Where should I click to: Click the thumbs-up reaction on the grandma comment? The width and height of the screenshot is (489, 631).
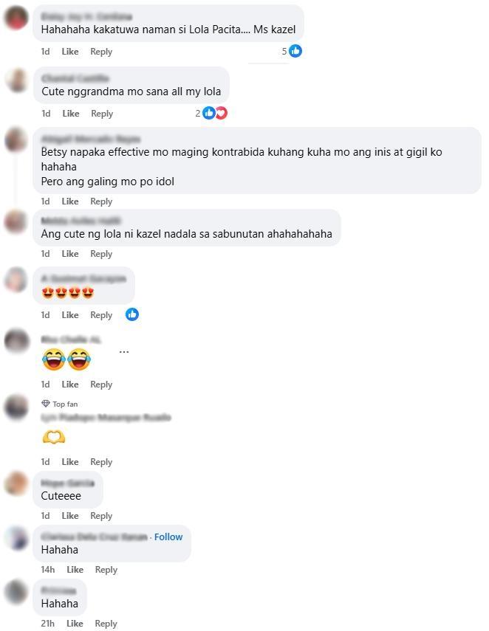(x=208, y=113)
